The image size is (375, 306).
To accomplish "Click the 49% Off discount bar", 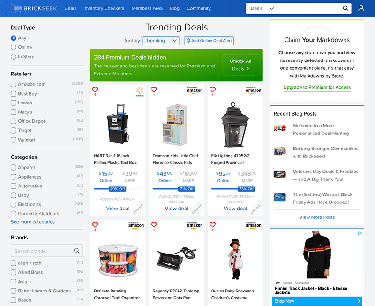I will point(118,189).
